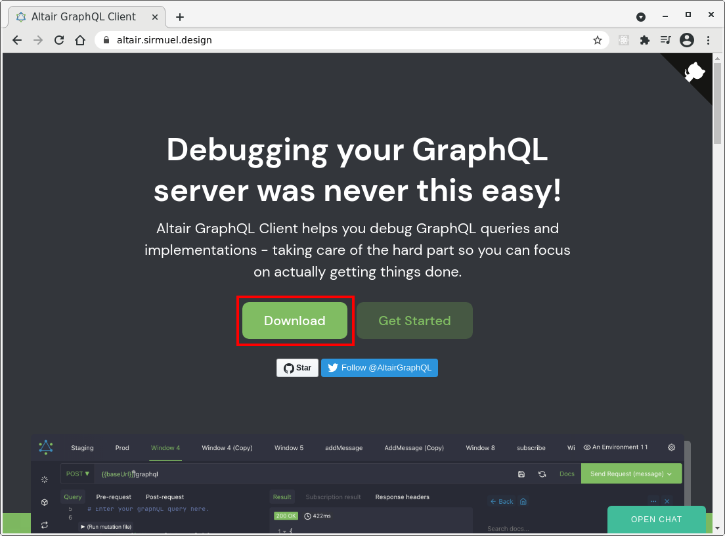Open the React DevTools extension icon
Screen dimensions: 725x536
tap(624, 40)
